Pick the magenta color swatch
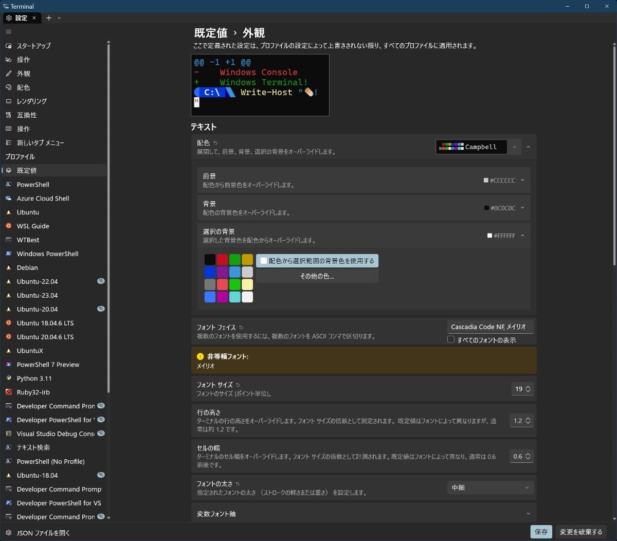The width and height of the screenshot is (617, 541). [222, 297]
